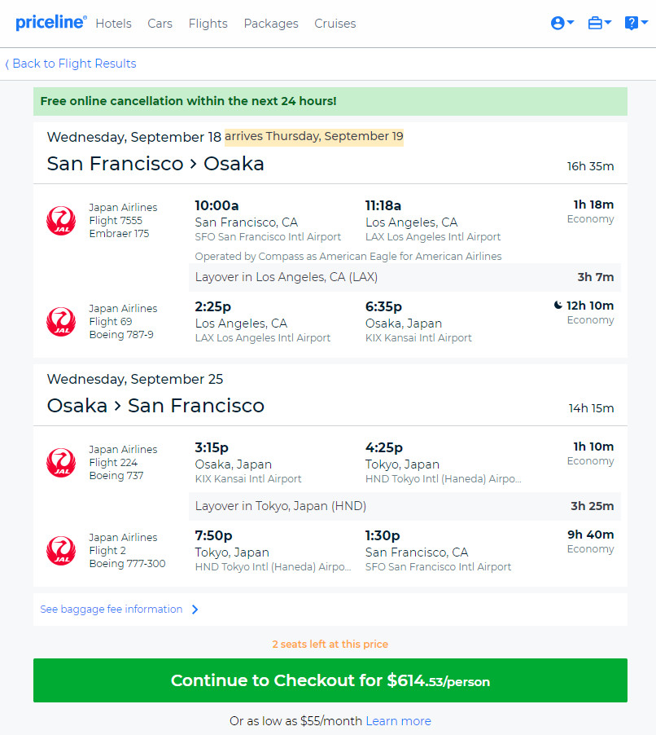Expand the help menu dropdown arrow
656x735 pixels.
[645, 22]
